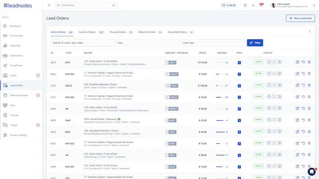Image resolution: width=319 pixels, height=179 pixels.
Task: Open Henry Appel user profile
Action: 289,5
